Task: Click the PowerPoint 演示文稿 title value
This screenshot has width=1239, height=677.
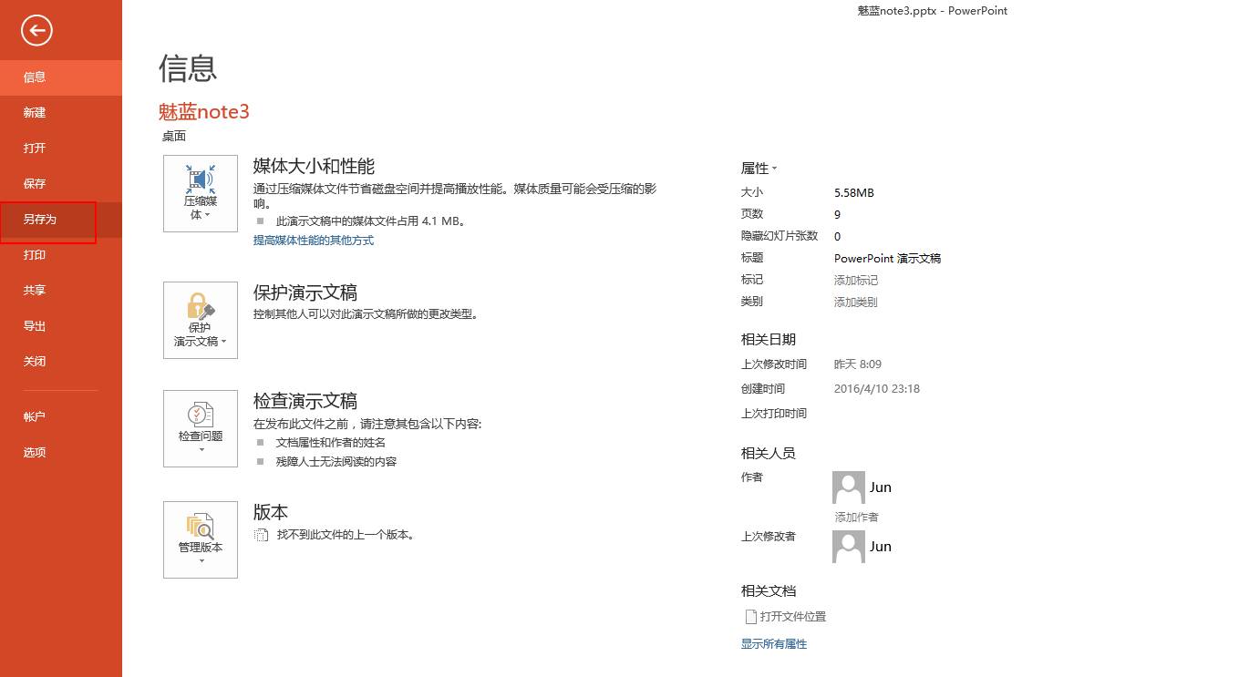Action: pyautogui.click(x=887, y=259)
